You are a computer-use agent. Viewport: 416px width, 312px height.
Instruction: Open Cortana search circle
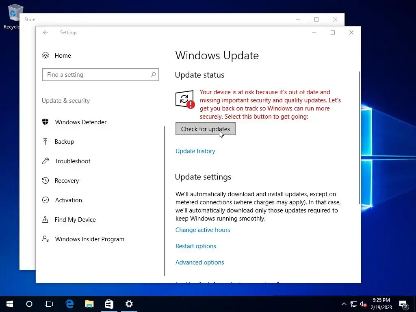[29, 304]
